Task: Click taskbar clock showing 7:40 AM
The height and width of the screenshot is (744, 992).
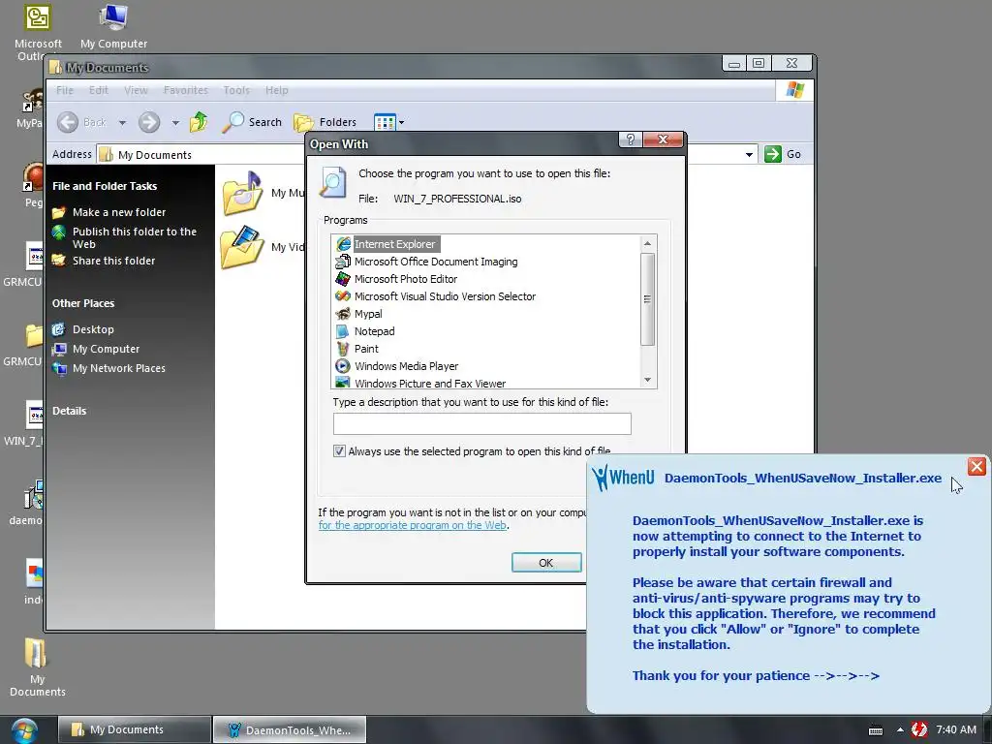Action: click(x=956, y=729)
